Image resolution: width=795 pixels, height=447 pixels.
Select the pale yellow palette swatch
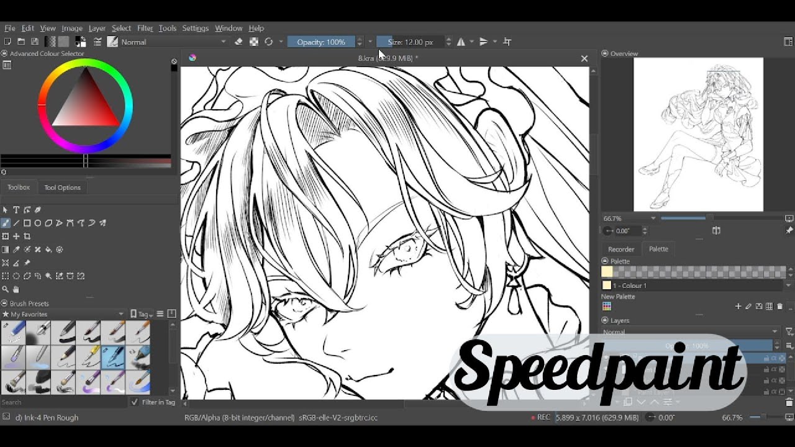coord(607,271)
